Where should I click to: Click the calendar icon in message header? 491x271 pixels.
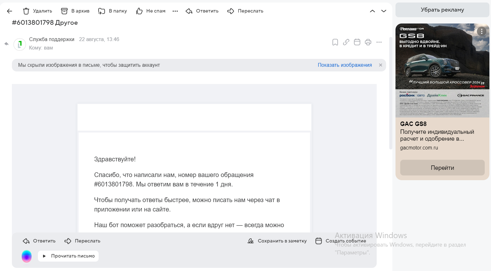click(357, 42)
